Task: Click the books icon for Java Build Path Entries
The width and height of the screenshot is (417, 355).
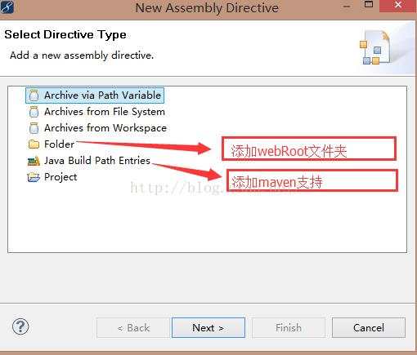Action: pos(34,161)
